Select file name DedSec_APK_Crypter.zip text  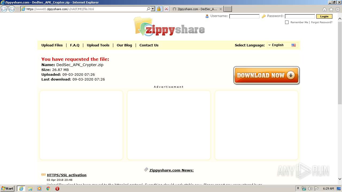pos(80,65)
